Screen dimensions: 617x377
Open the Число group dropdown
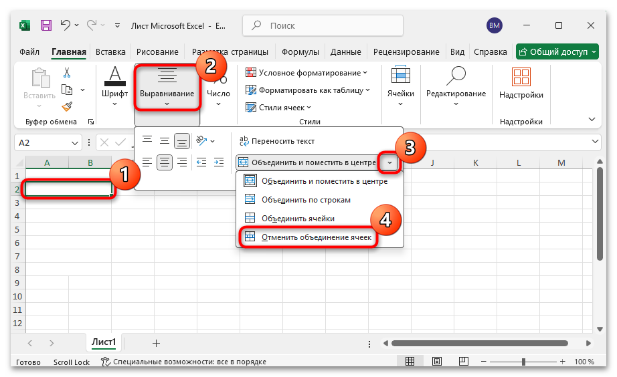pyautogui.click(x=218, y=88)
